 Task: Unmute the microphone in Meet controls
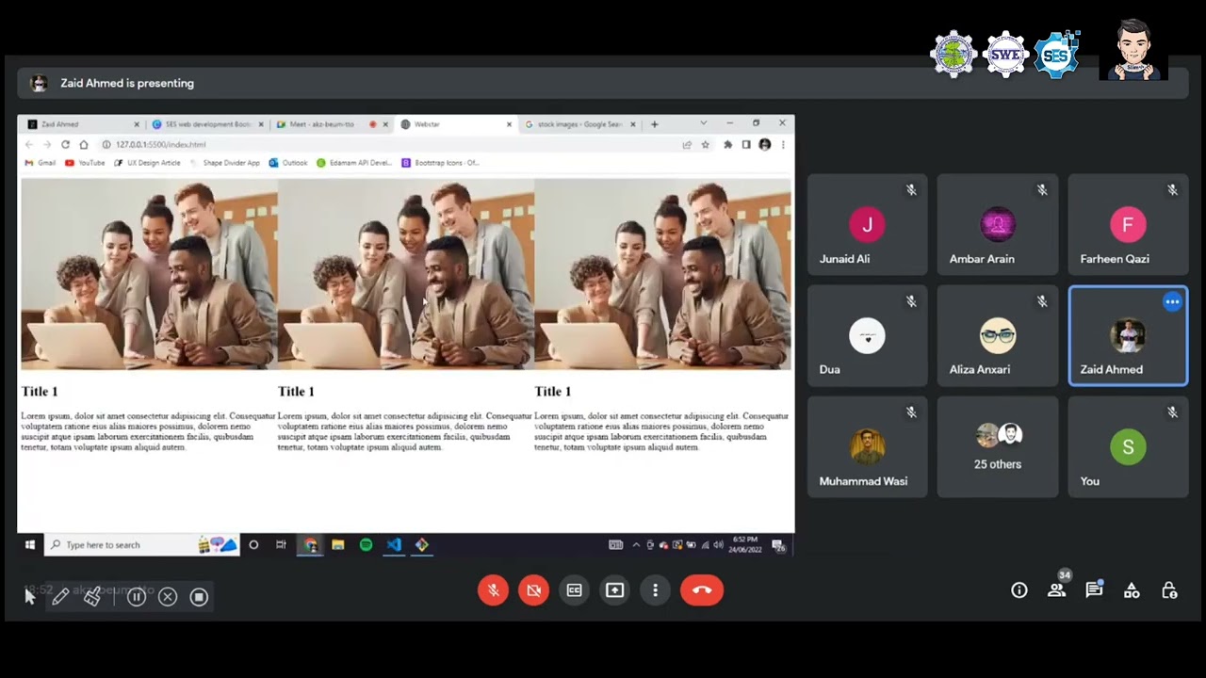click(493, 590)
